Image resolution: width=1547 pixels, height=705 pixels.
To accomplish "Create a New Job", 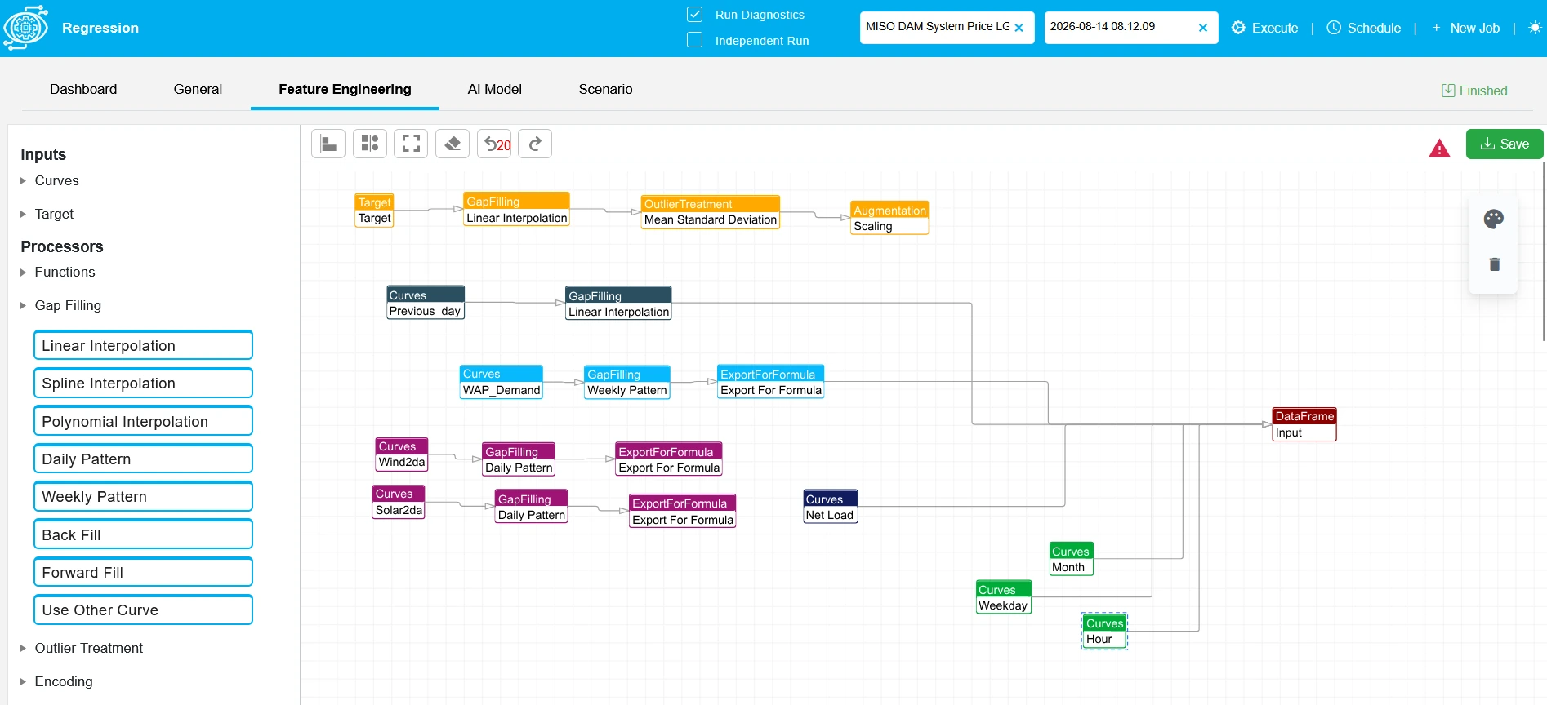I will pyautogui.click(x=1465, y=28).
